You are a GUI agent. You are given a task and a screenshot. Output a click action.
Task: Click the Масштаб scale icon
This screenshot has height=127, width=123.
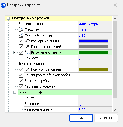[21, 30]
